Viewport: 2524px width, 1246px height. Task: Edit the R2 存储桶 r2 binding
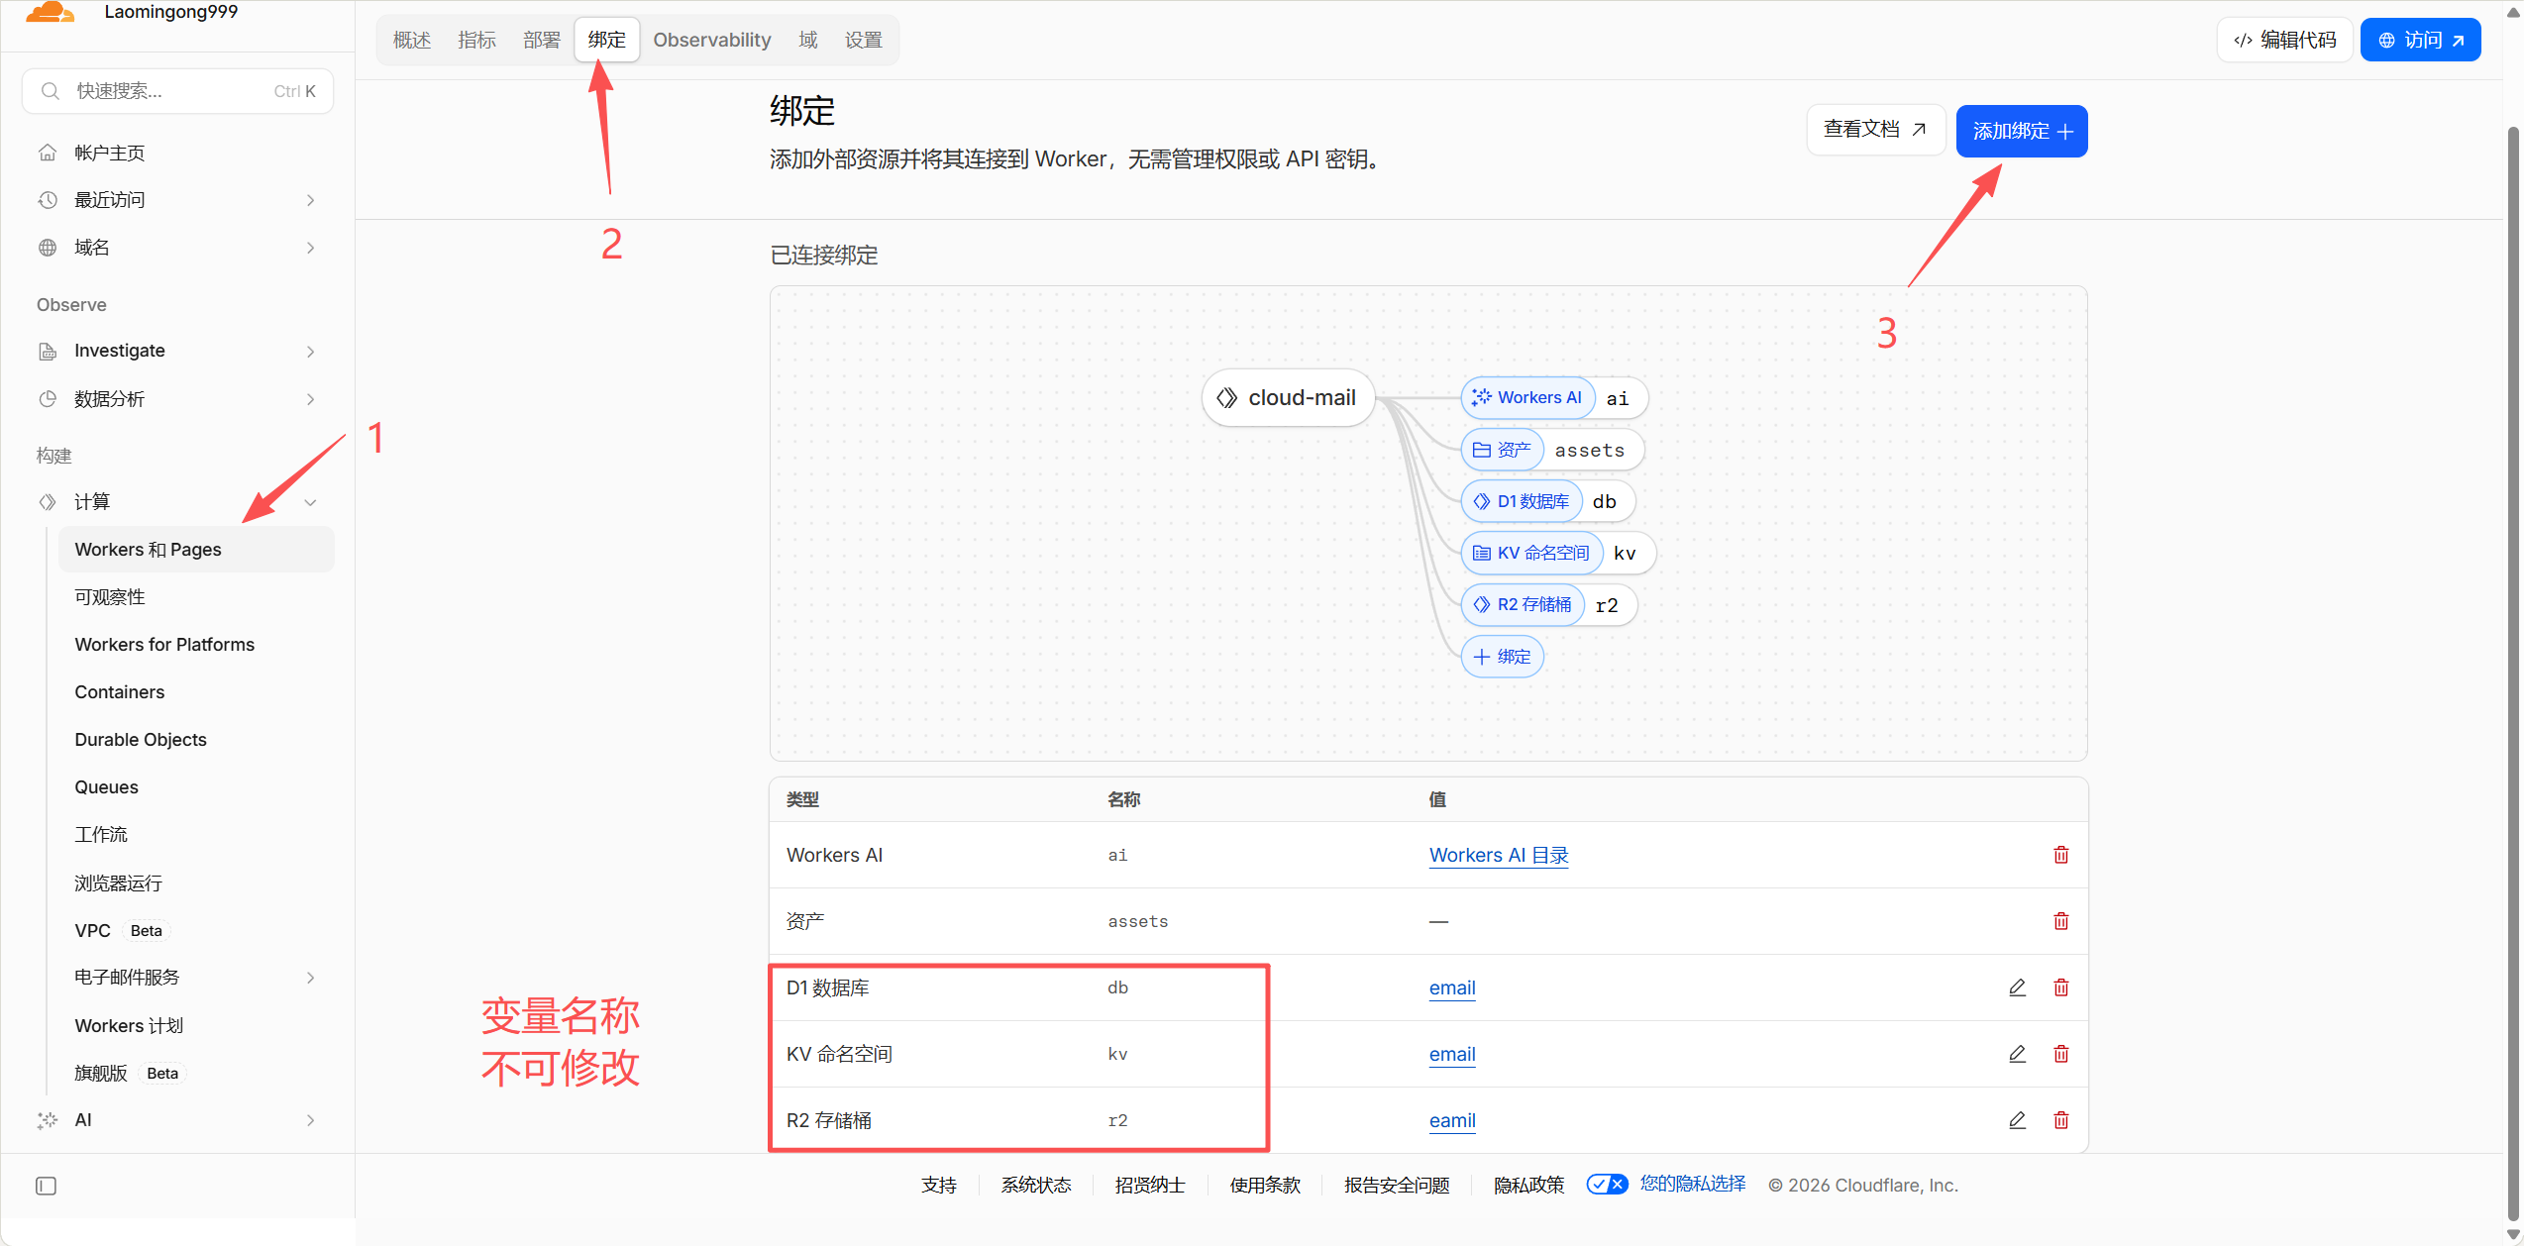2017,1120
